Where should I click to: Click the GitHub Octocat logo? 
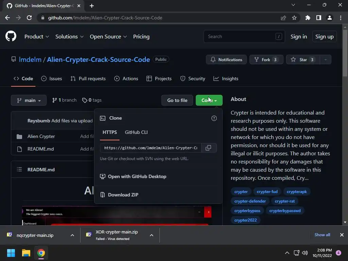click(x=11, y=36)
